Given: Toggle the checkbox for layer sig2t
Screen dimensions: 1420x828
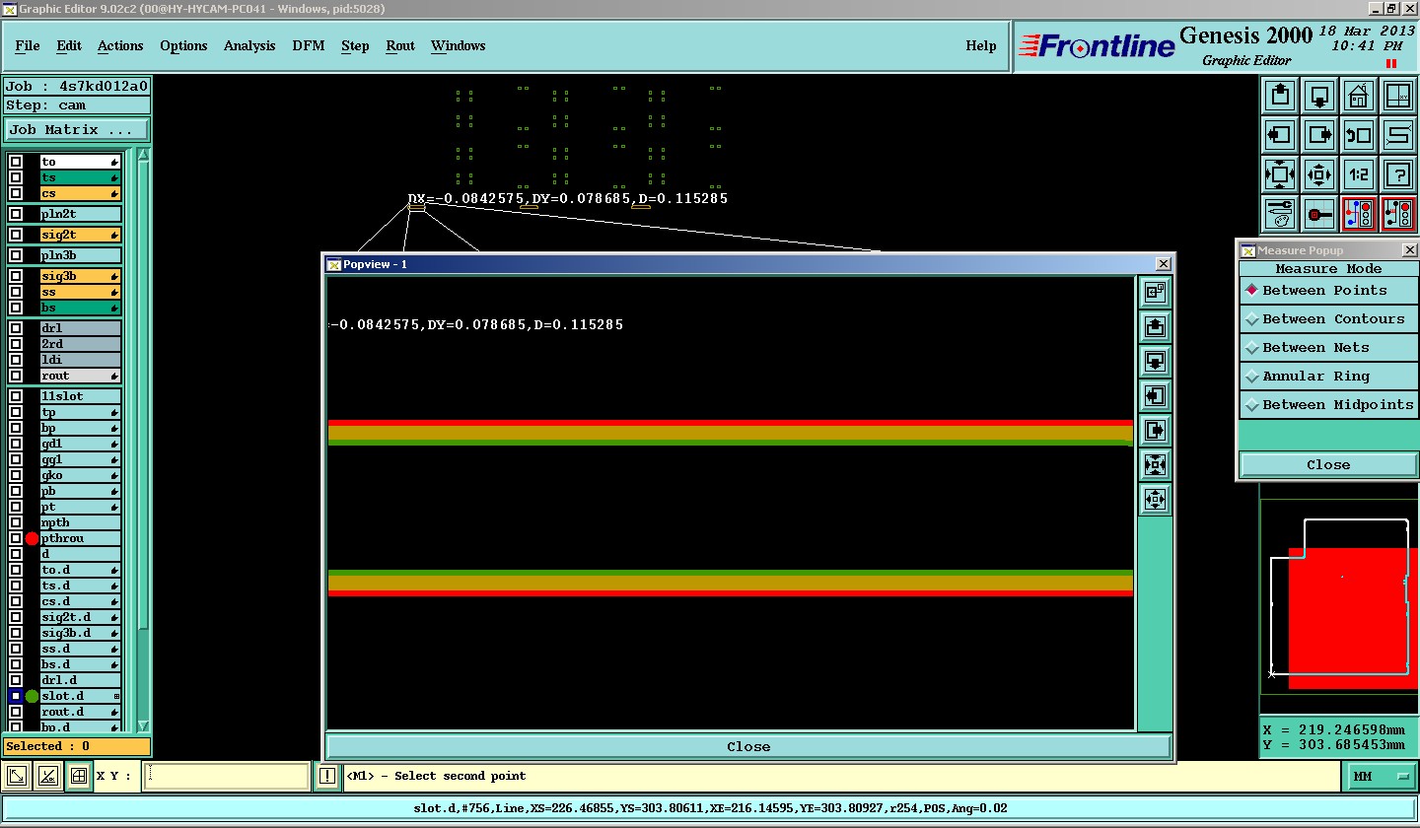Looking at the screenshot, I should [x=16, y=235].
